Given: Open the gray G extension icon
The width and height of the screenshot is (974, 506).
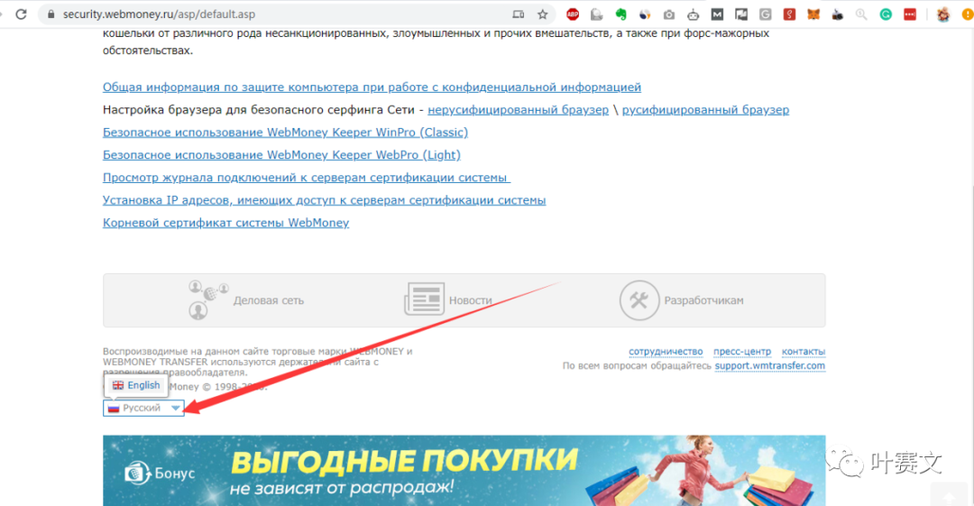Looking at the screenshot, I should [766, 14].
